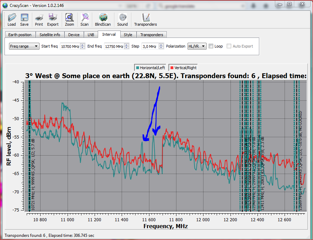
Task: Activate the Zoom tool
Action: [69, 19]
